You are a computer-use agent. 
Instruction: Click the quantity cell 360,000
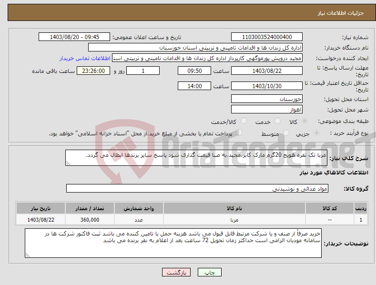pyautogui.click(x=90, y=220)
